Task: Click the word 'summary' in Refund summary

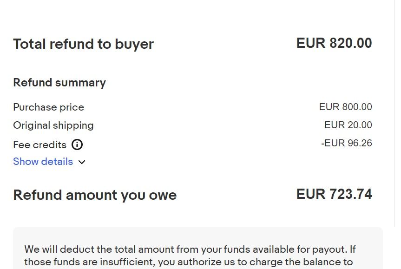Action: click(x=80, y=83)
